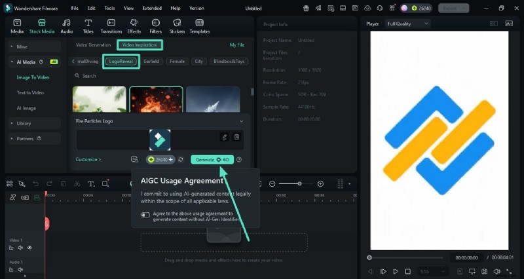Mute the Audio 1 track

coord(20,270)
